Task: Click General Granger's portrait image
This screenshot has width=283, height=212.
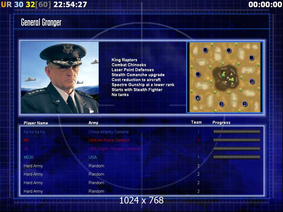Action: 60,77
